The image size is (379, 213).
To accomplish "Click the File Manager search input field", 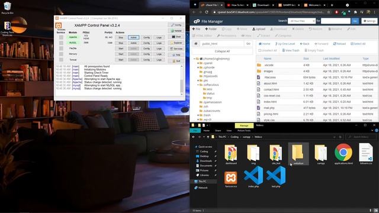I will pos(336,21).
